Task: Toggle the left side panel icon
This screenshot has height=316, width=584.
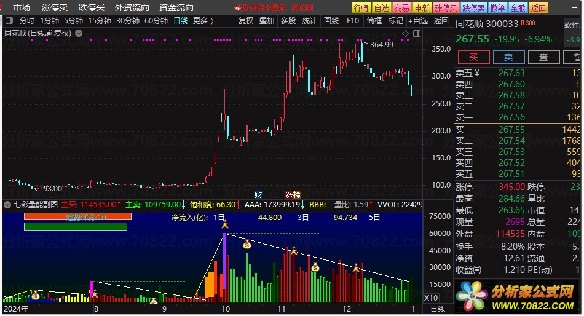Action: click(9, 21)
